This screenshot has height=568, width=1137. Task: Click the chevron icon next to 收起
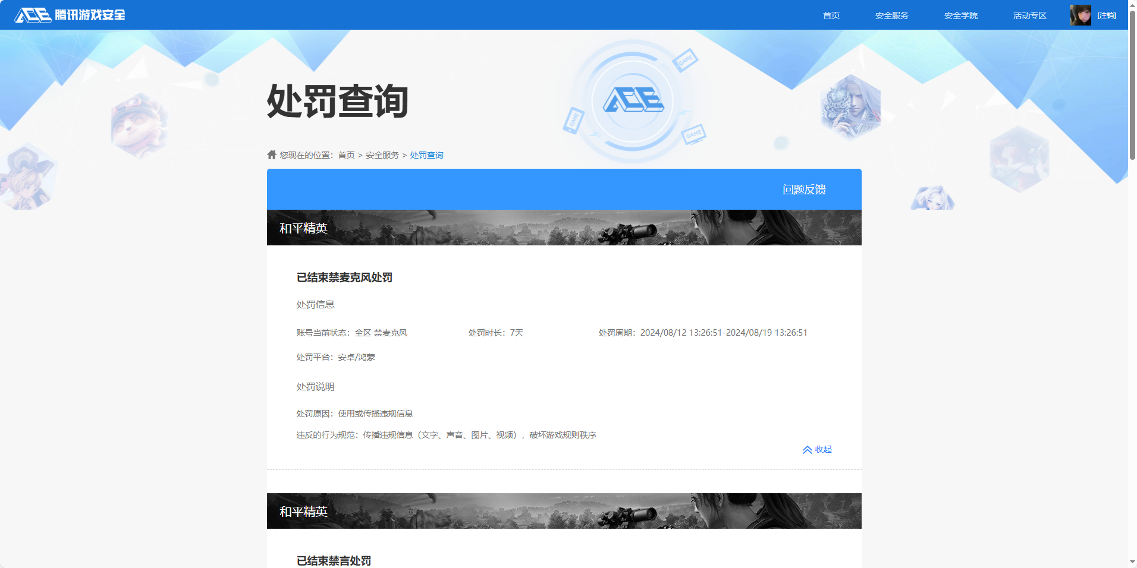click(808, 450)
